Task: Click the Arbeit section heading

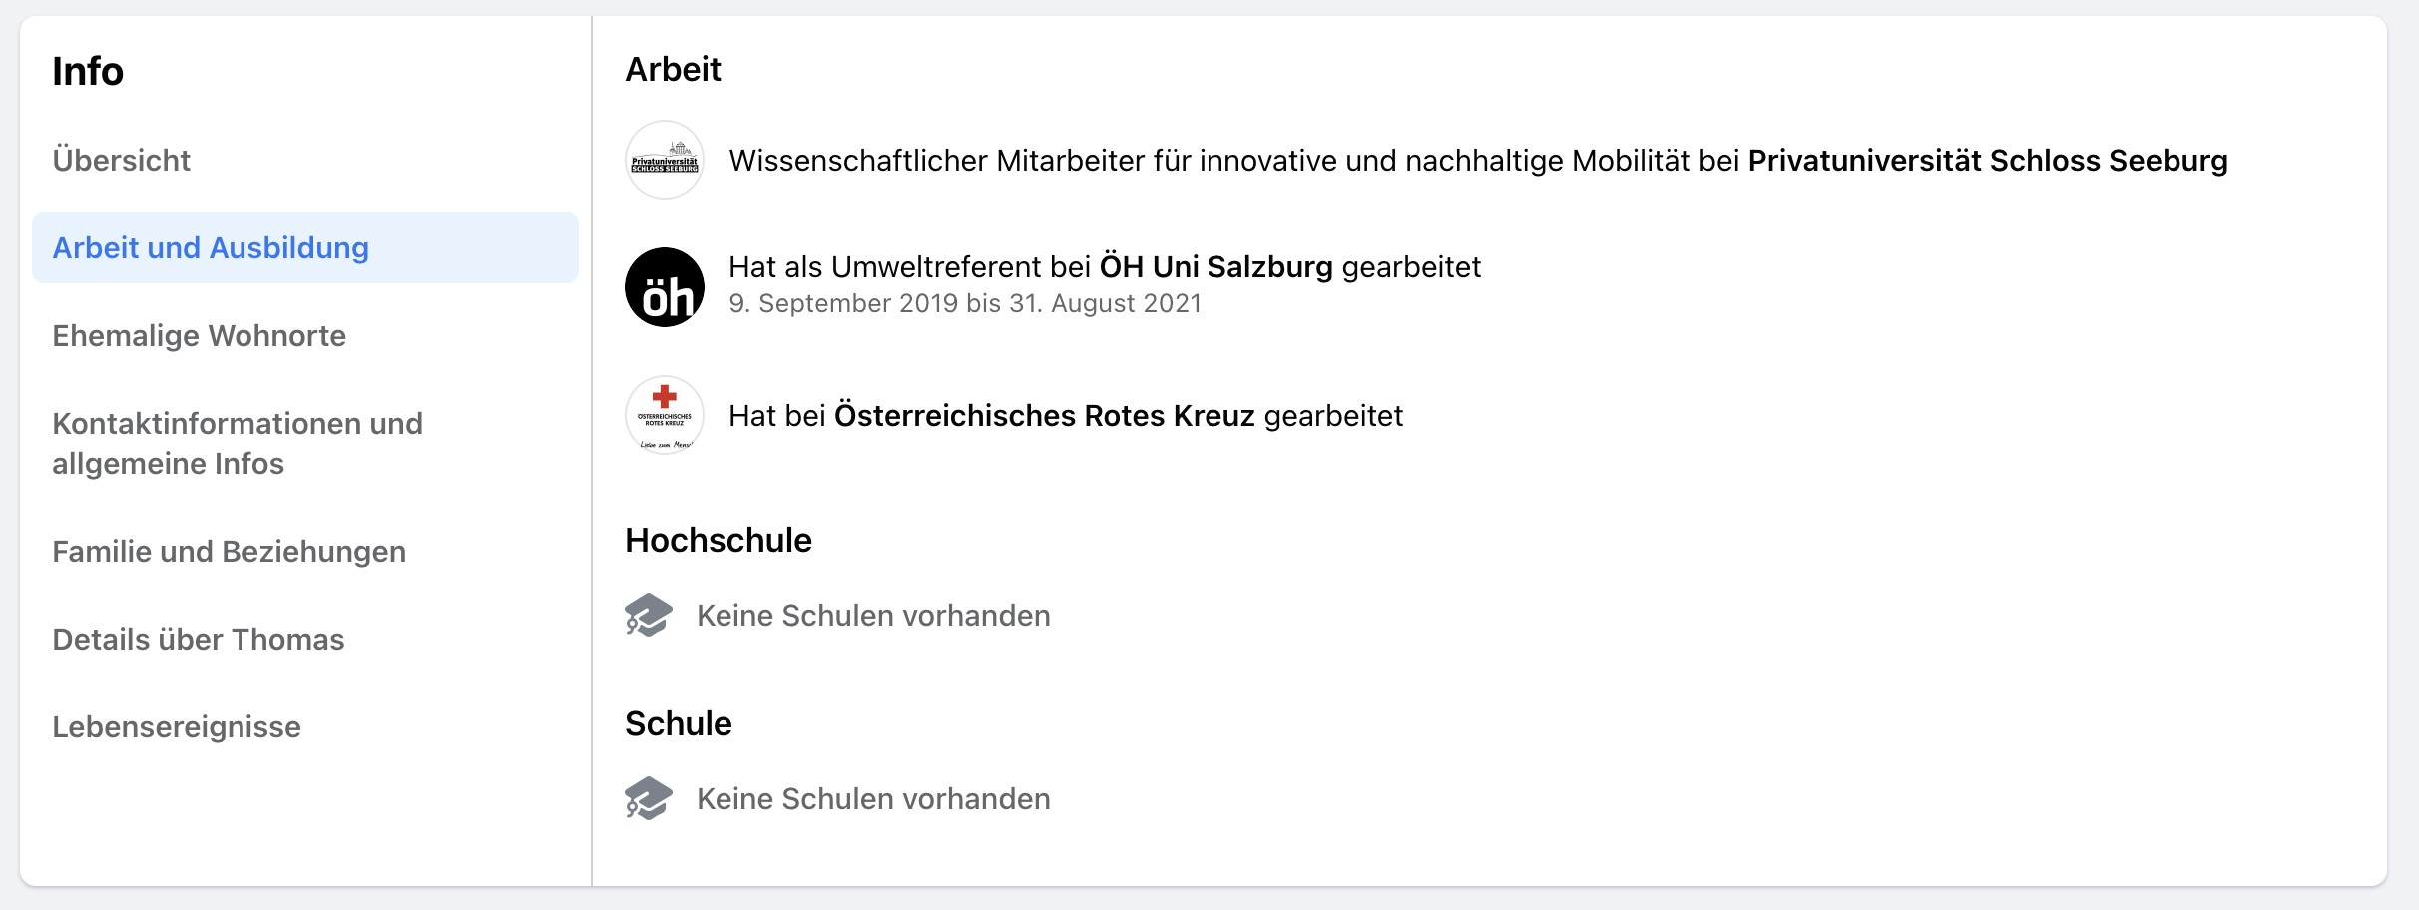Action: [673, 70]
